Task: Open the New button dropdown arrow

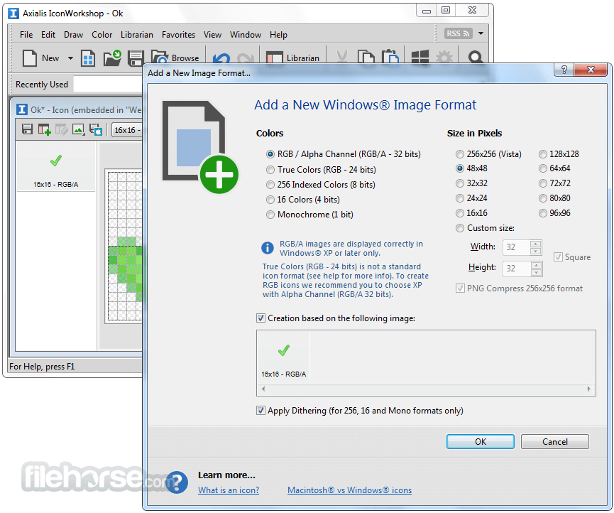Action: click(69, 58)
